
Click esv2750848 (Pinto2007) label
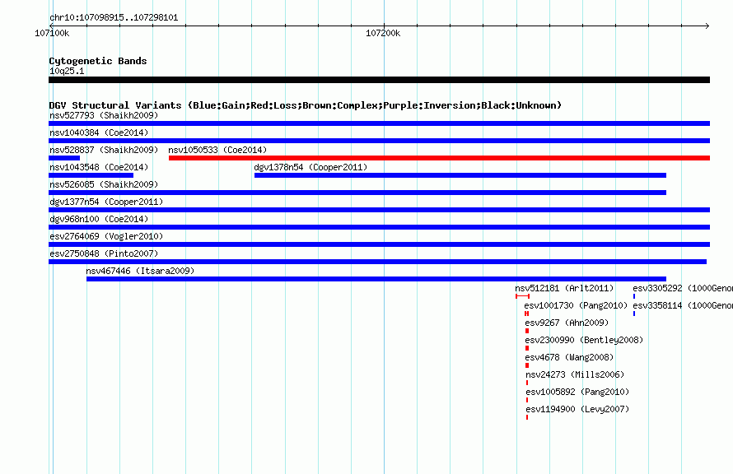point(104,253)
